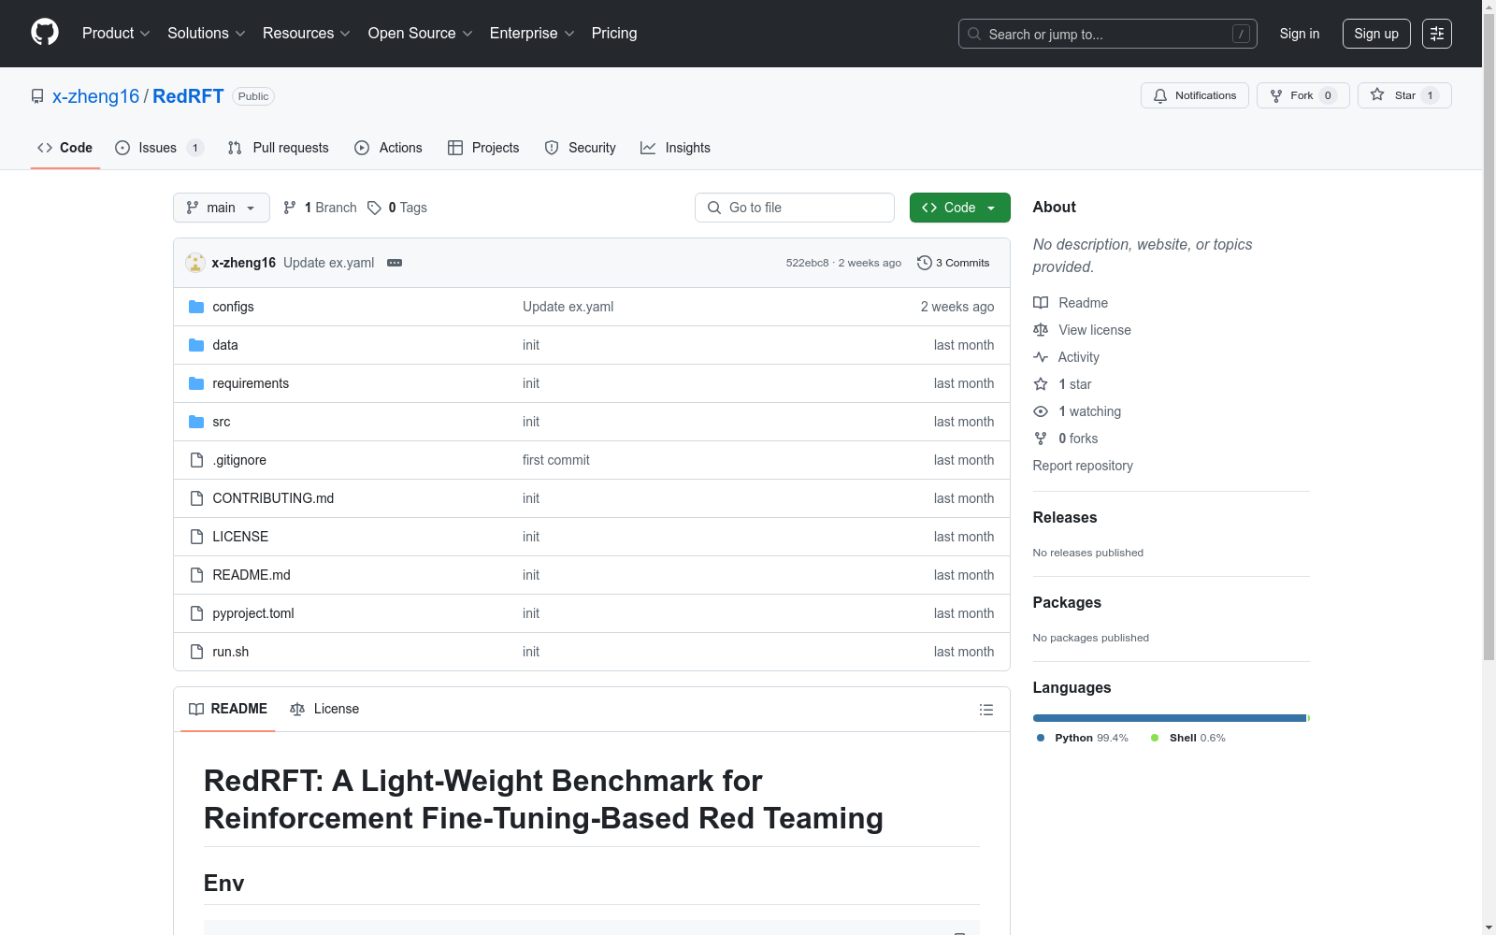Open the Security tab
The height and width of the screenshot is (935, 1496).
[580, 148]
